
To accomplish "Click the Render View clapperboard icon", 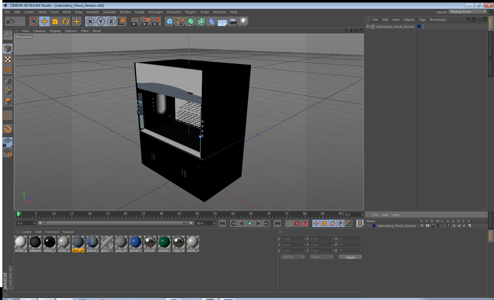I will click(x=135, y=21).
